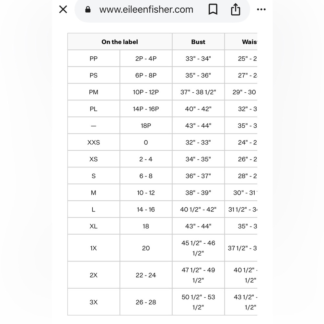Open the share sheet icon
This screenshot has height=324, width=324.
coord(236,10)
